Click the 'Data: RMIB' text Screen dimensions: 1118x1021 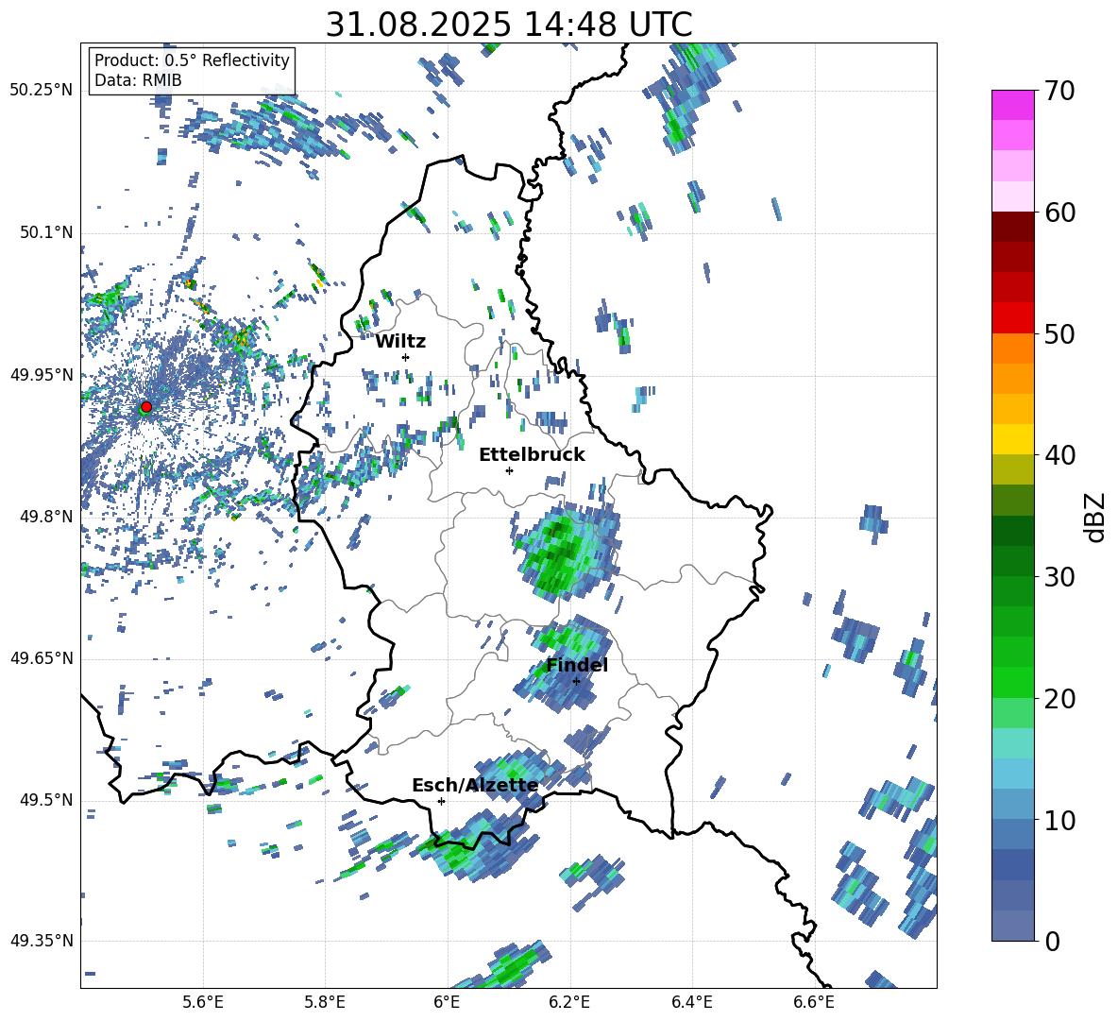click(138, 80)
